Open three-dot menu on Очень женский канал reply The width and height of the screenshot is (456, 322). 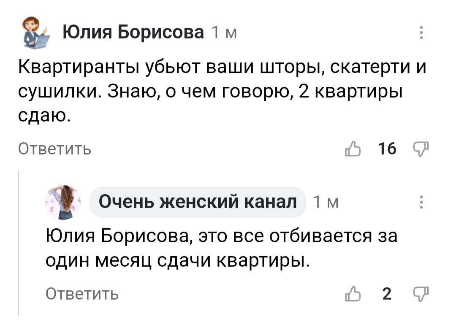tap(421, 202)
